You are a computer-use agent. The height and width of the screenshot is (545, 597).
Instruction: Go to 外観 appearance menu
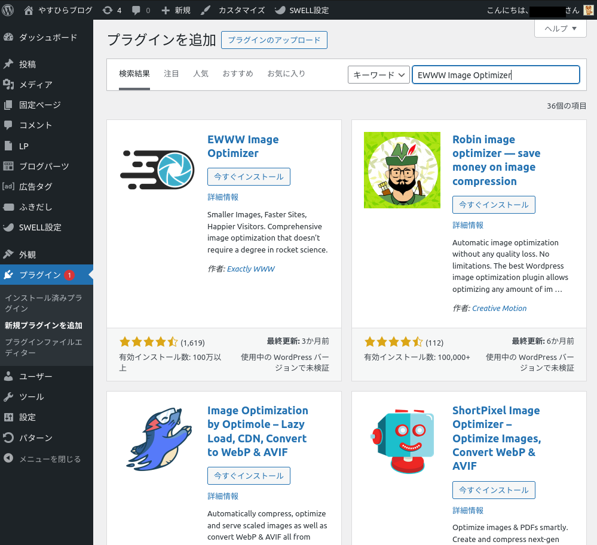tap(27, 255)
